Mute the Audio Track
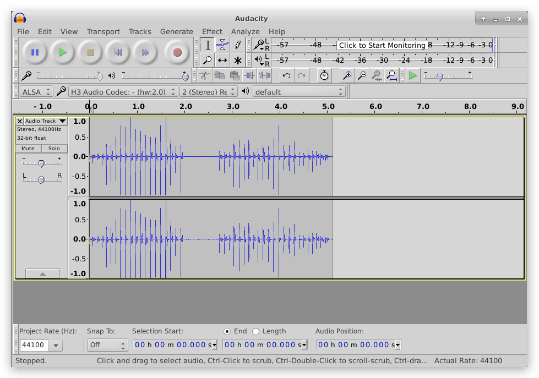 coord(28,149)
